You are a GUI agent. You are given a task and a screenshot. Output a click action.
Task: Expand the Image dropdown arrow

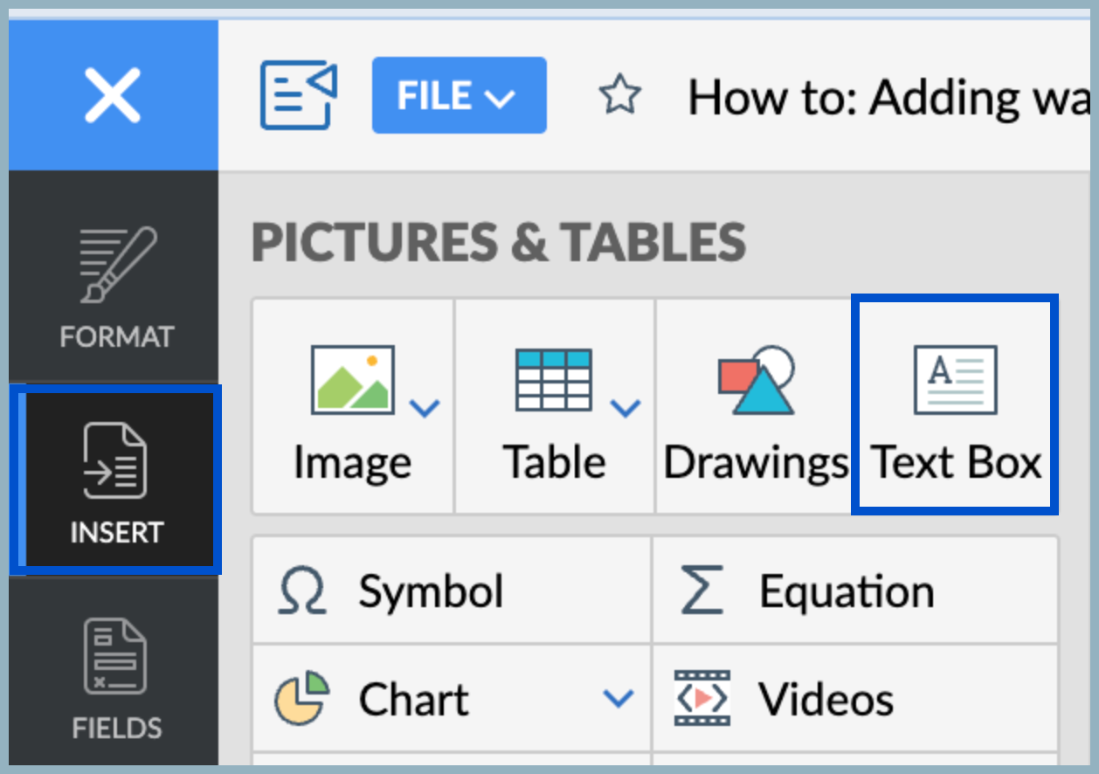click(x=425, y=407)
